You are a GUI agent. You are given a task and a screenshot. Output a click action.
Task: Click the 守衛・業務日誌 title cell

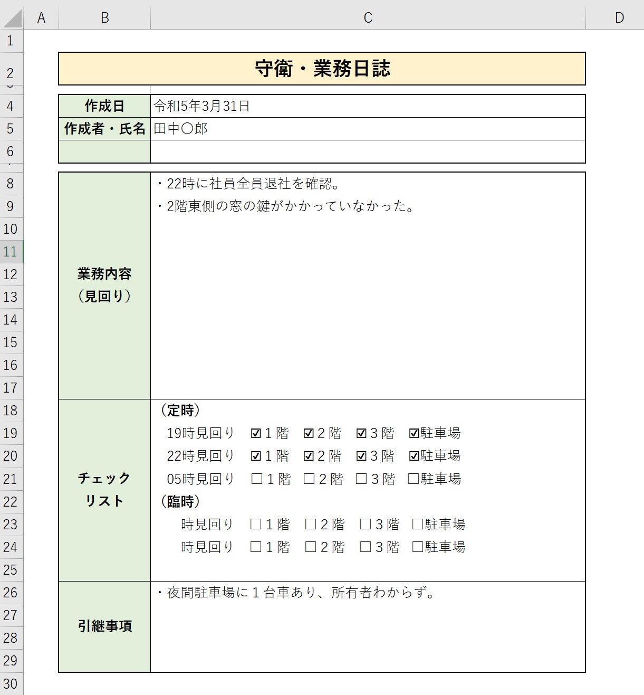pos(322,69)
